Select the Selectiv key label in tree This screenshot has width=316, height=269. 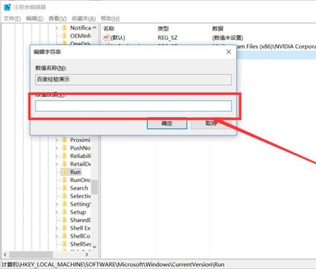click(x=80, y=196)
